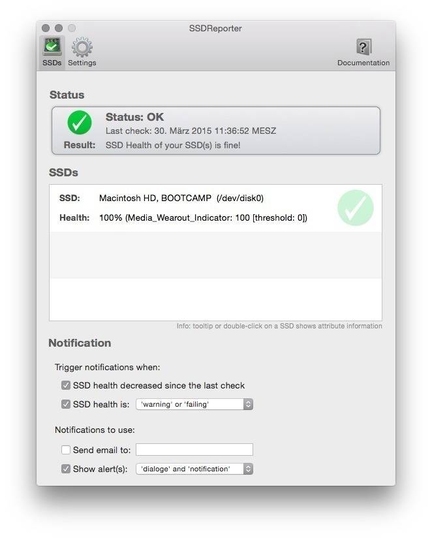
Task: Toggle the 'SSD health is:' checkbox
Action: click(x=66, y=404)
